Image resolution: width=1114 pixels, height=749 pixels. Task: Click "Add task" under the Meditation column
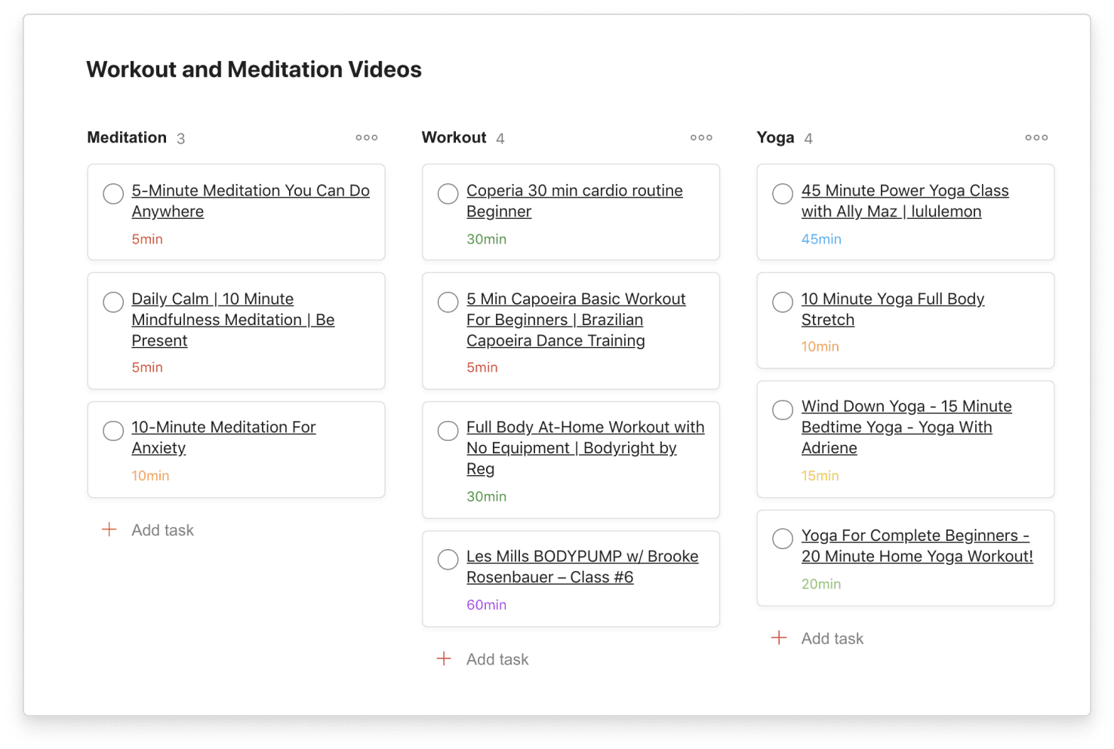pyautogui.click(x=163, y=530)
